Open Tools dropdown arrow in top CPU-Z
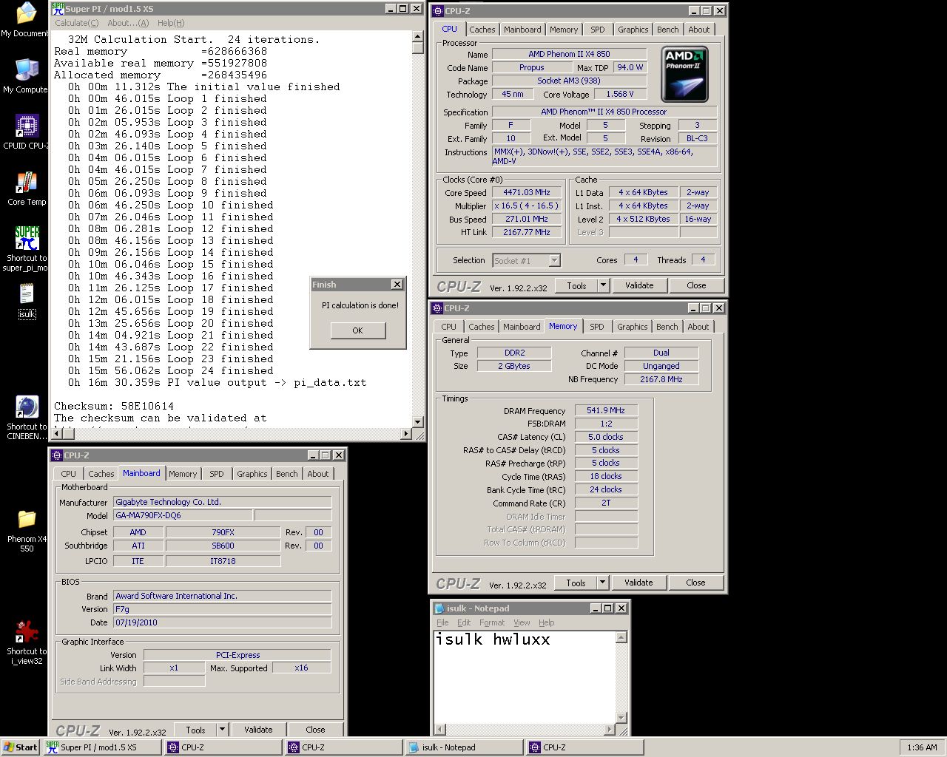This screenshot has height=757, width=947. point(603,285)
